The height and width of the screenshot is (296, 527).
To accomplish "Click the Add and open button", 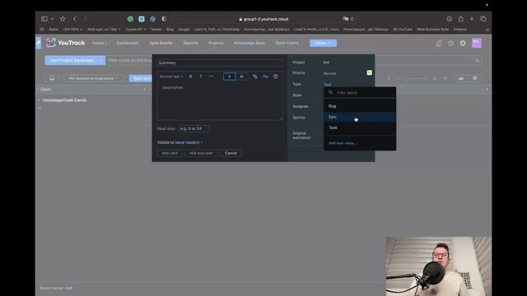I will click(201, 153).
